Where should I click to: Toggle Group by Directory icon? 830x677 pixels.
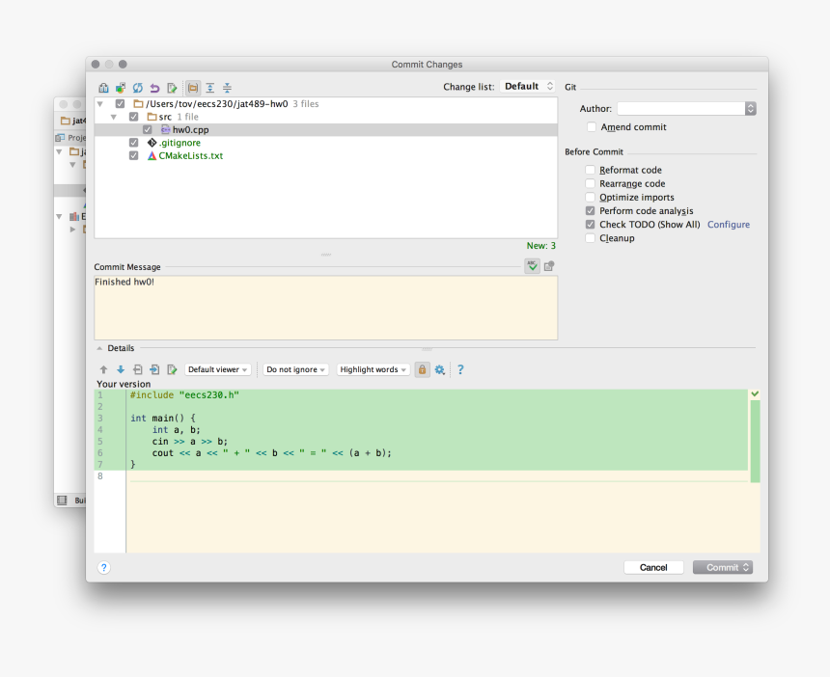193,88
